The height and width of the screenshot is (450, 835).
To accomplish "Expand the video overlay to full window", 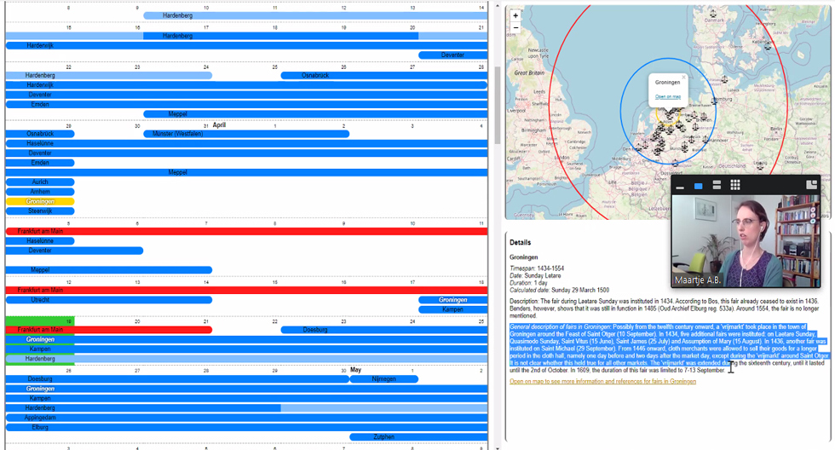I will [811, 185].
